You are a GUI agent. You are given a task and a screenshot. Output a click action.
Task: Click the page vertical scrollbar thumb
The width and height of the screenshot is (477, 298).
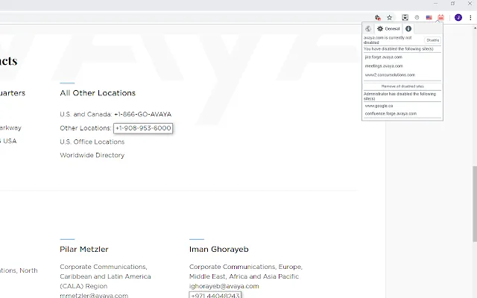(475, 204)
